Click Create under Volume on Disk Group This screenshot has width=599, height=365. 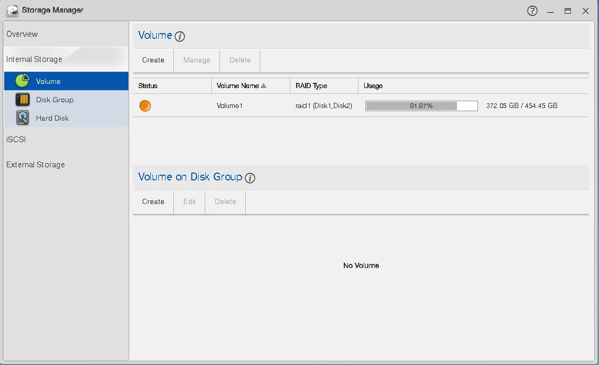[x=153, y=201]
